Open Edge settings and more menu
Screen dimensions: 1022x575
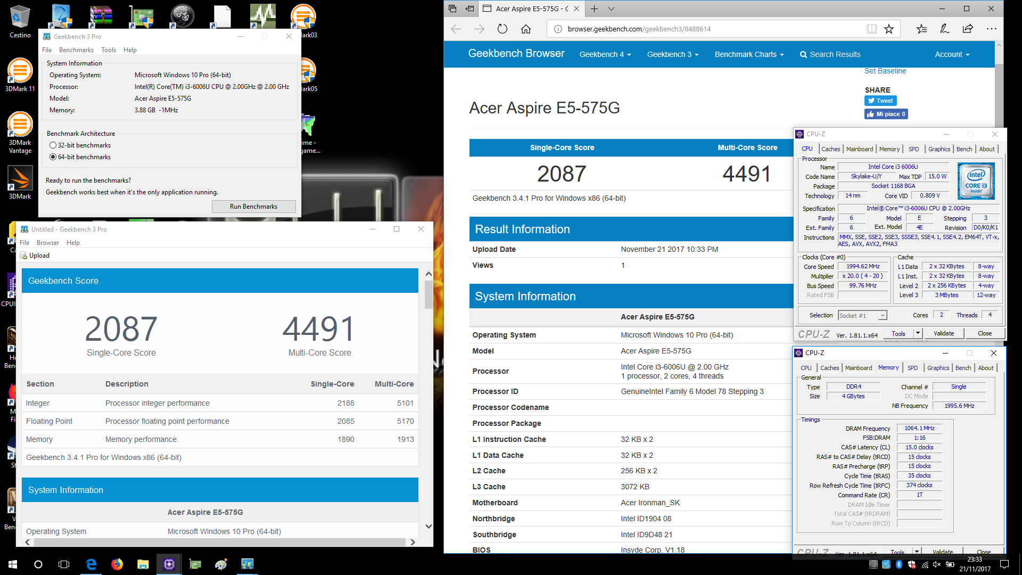point(991,29)
